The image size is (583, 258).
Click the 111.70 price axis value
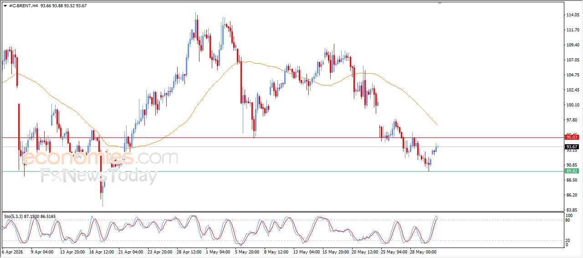click(573, 30)
